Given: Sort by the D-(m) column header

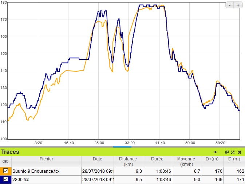Looking at the screenshot, I should (x=234, y=159).
